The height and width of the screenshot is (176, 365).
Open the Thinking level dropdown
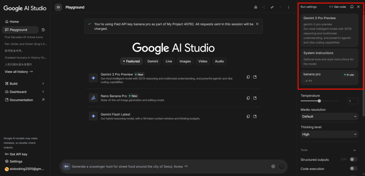coord(329,134)
